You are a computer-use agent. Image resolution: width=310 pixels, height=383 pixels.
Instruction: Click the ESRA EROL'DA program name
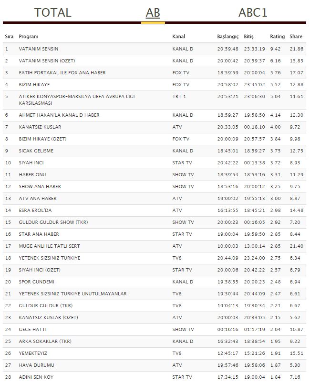tap(35, 211)
